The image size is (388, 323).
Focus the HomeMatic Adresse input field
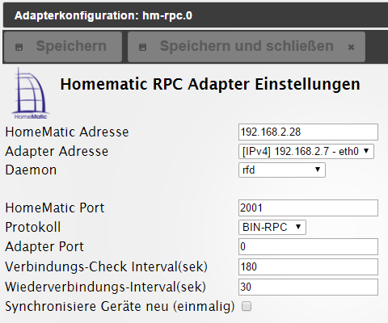pos(308,132)
